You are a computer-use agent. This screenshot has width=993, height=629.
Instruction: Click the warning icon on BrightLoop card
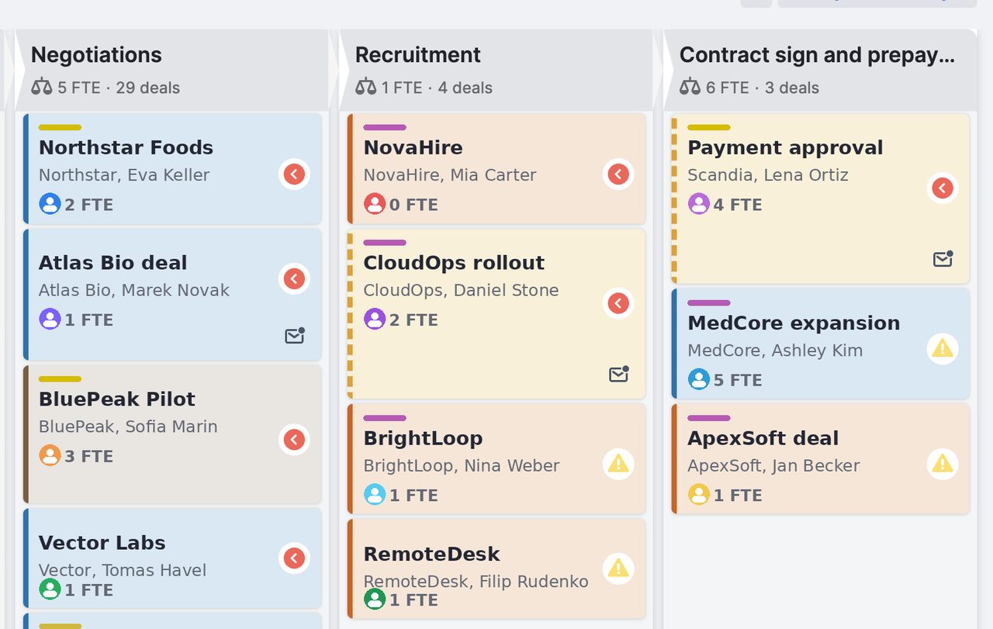pos(618,464)
